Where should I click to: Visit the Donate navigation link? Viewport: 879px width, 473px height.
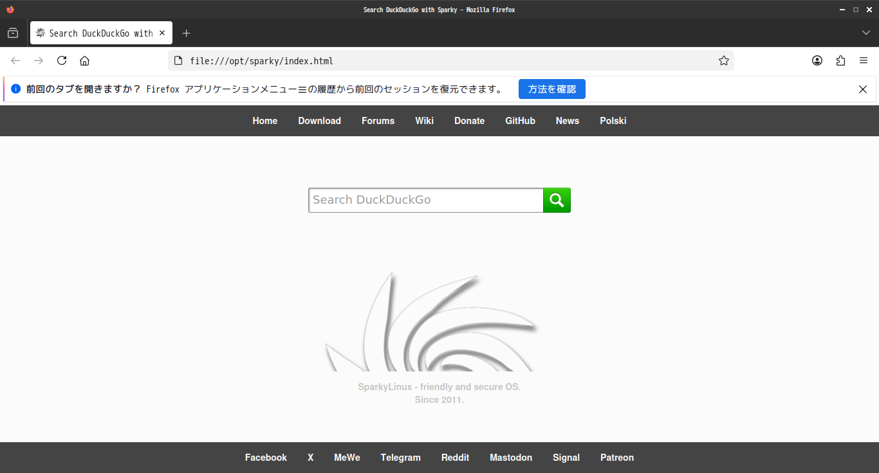pyautogui.click(x=470, y=121)
